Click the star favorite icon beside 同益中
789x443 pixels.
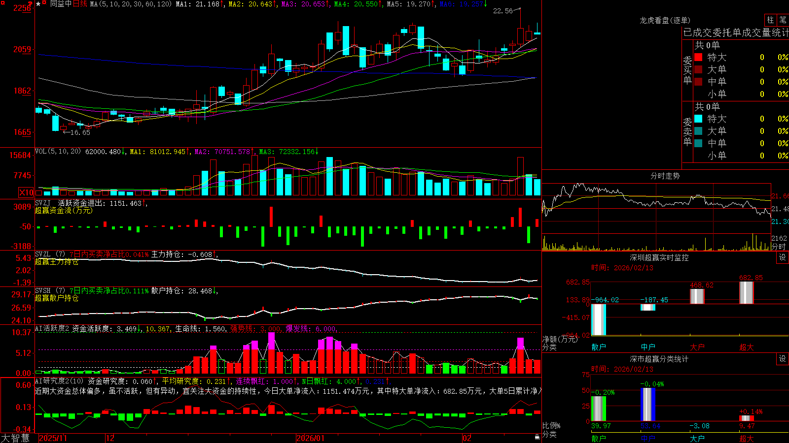[38, 4]
